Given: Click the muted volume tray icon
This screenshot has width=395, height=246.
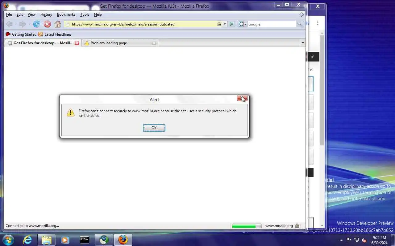Looking at the screenshot, I should tap(364, 240).
